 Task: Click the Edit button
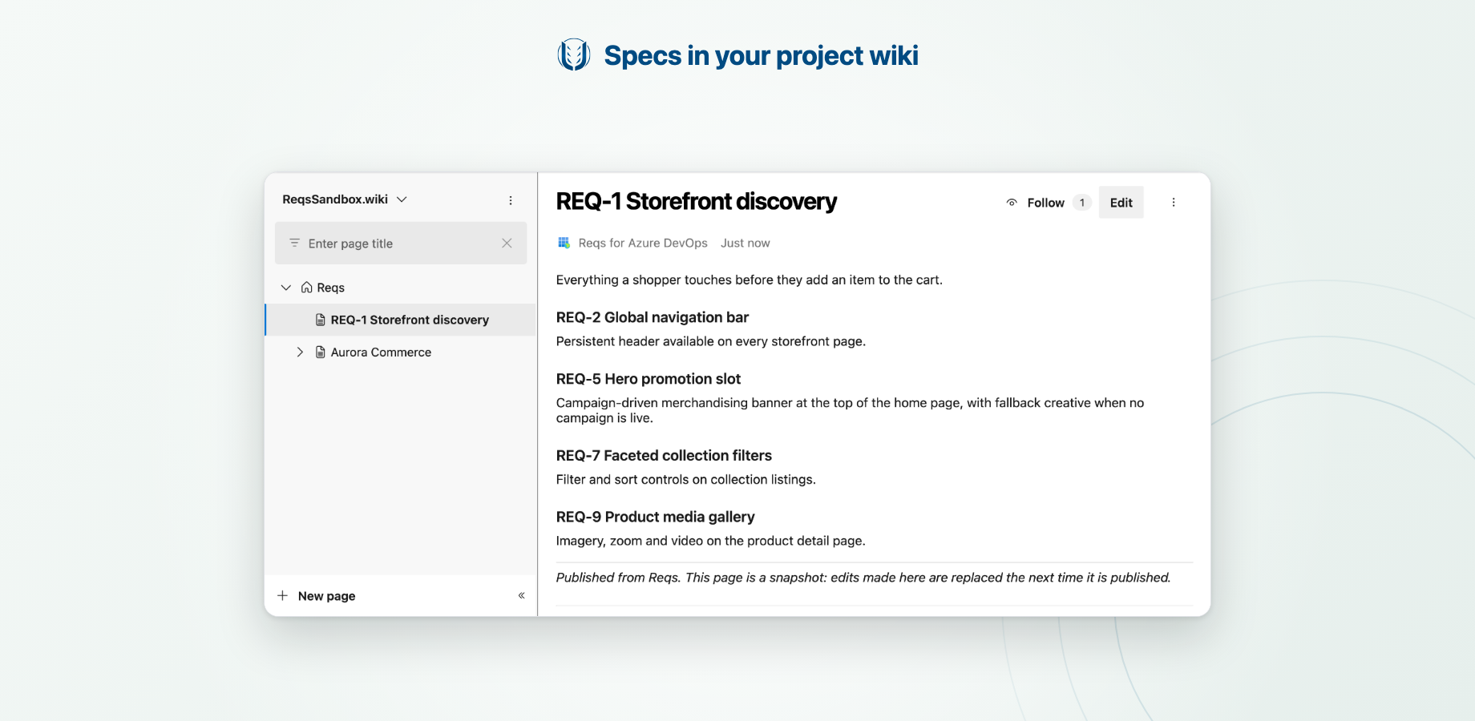(1121, 203)
